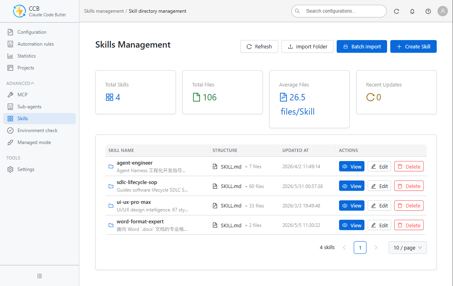Open Environment check in the sidebar
The height and width of the screenshot is (286, 453).
pyautogui.click(x=40, y=131)
